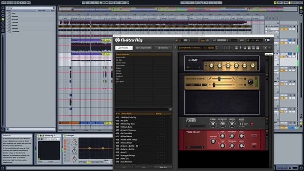Expand the Samples folder in Ableton browser
304x171 pixels.
[8, 28]
